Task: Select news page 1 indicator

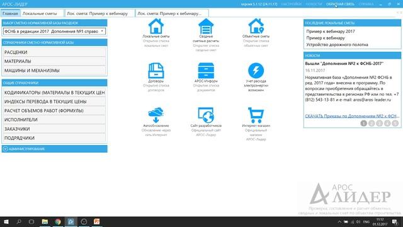Action: pos(363,124)
